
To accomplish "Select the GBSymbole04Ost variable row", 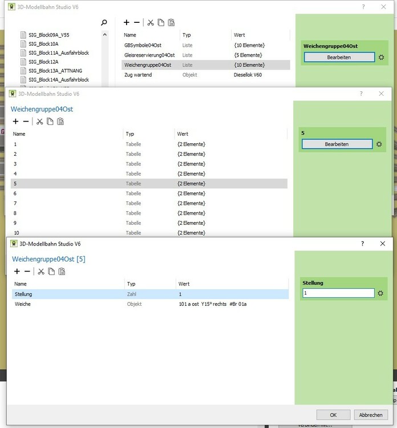I will click(206, 45).
